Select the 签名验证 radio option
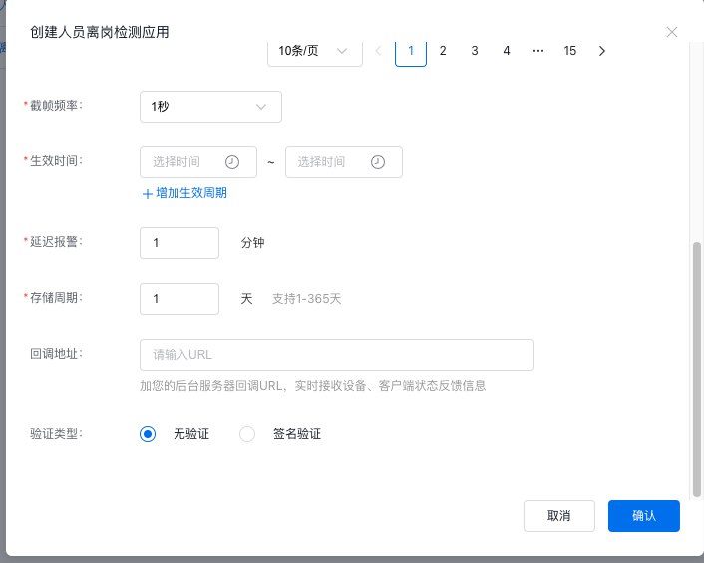Viewport: 704px width, 563px height. tap(248, 434)
